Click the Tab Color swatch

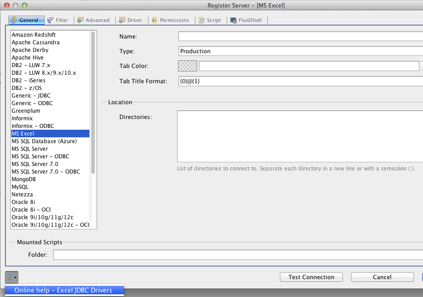pyautogui.click(x=187, y=66)
